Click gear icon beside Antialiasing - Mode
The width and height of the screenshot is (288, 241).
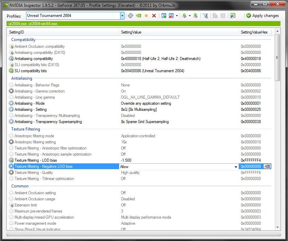[11, 103]
